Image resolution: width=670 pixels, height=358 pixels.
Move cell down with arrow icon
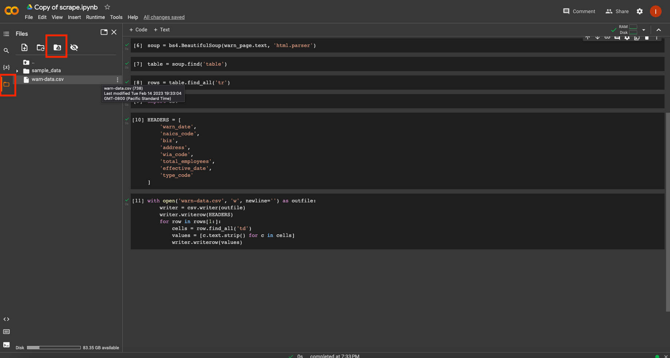[598, 38]
